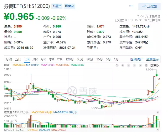Click the 最低 value 0.959
Viewport: 162px width, 132px height.
click(x=18, y=32)
